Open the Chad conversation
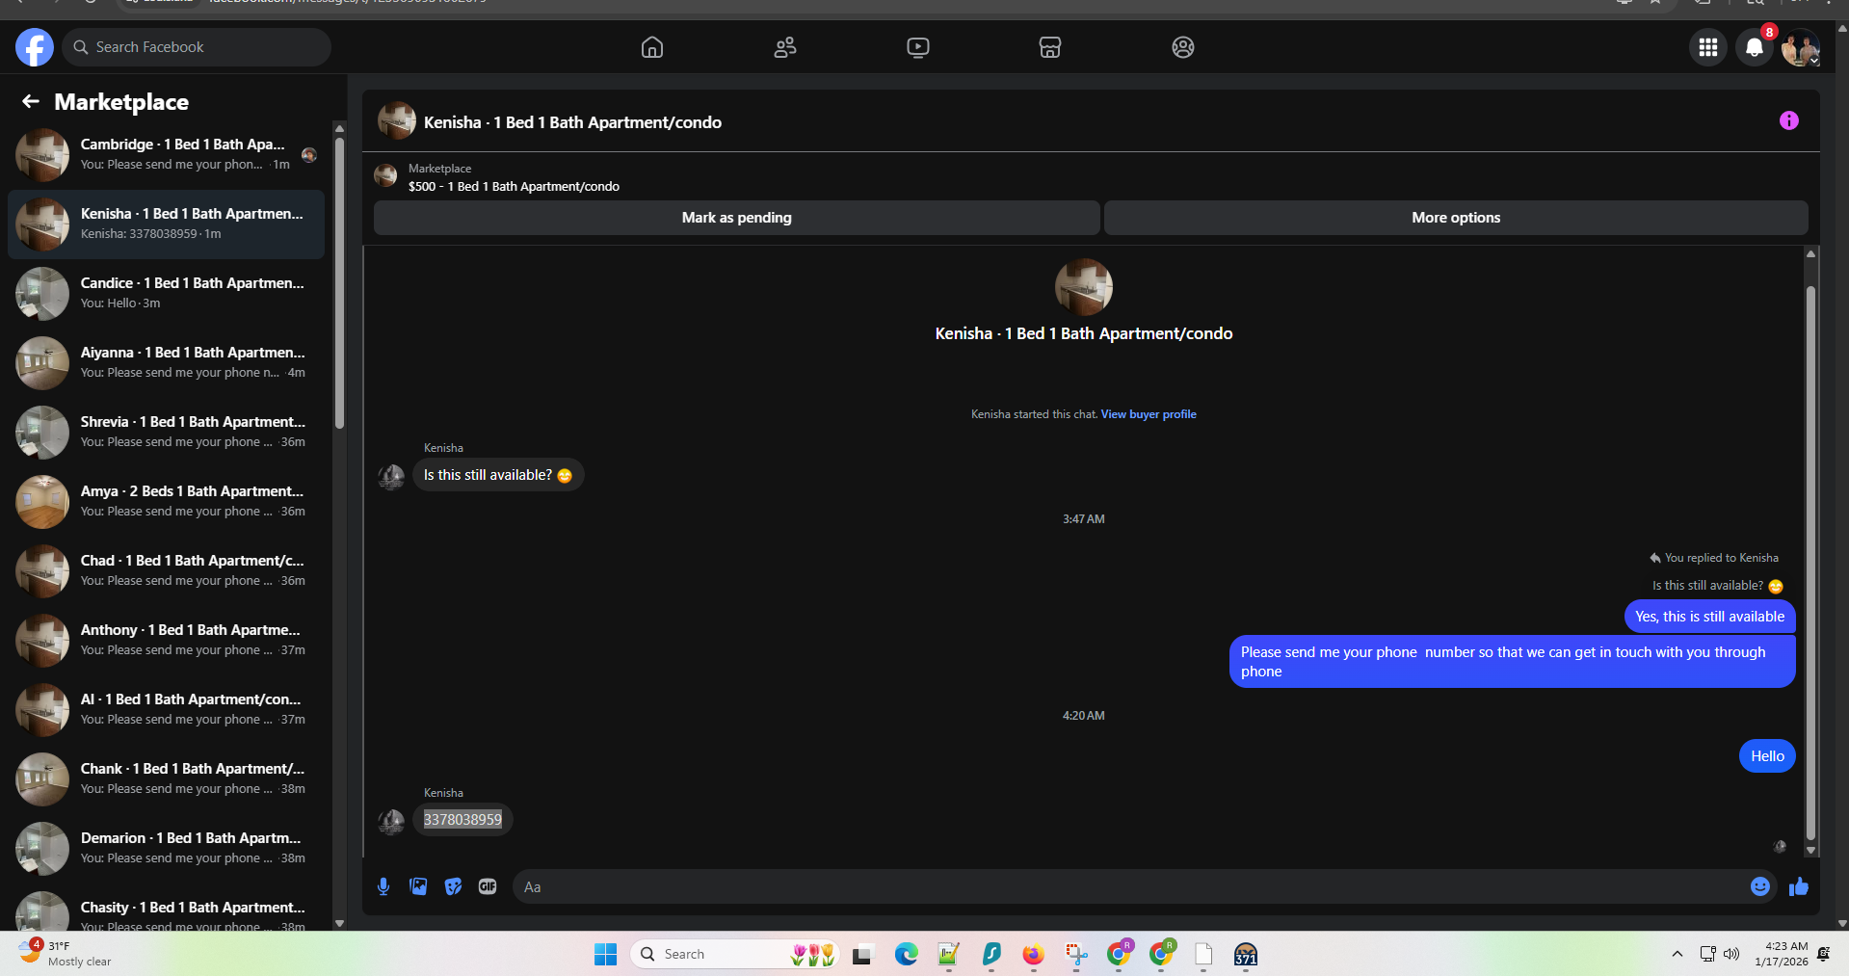Viewport: 1849px width, 976px height. 166,570
